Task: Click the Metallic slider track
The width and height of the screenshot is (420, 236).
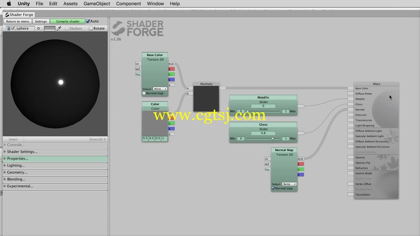Action: [263, 111]
